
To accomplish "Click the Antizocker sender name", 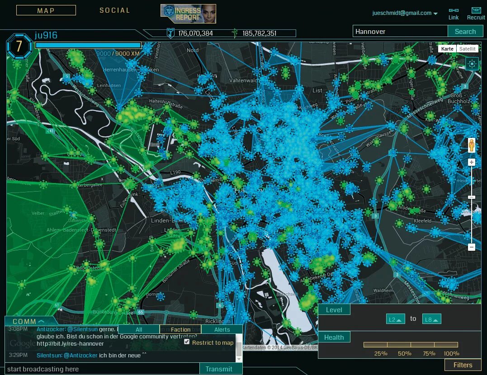I will click(x=51, y=329).
